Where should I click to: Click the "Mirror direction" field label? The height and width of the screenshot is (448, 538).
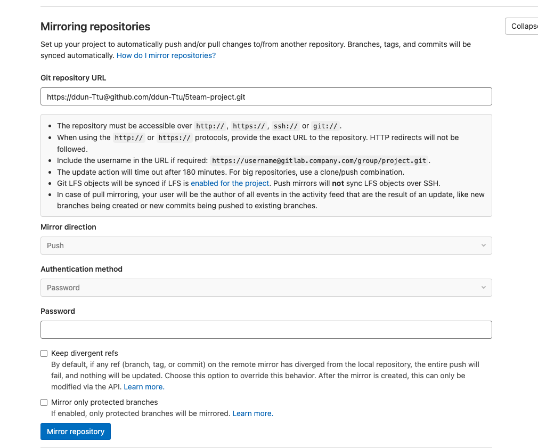pos(68,227)
